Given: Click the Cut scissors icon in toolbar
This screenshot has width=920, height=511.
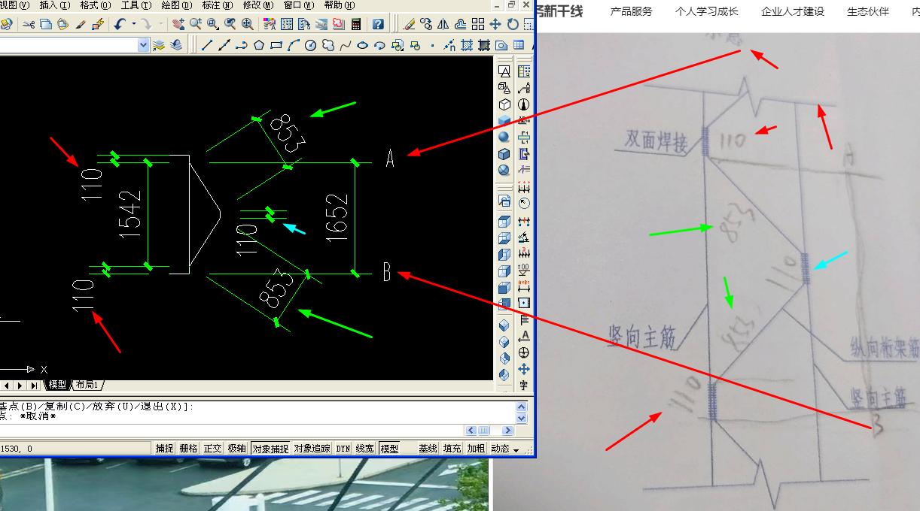Looking at the screenshot, I should coord(29,24).
